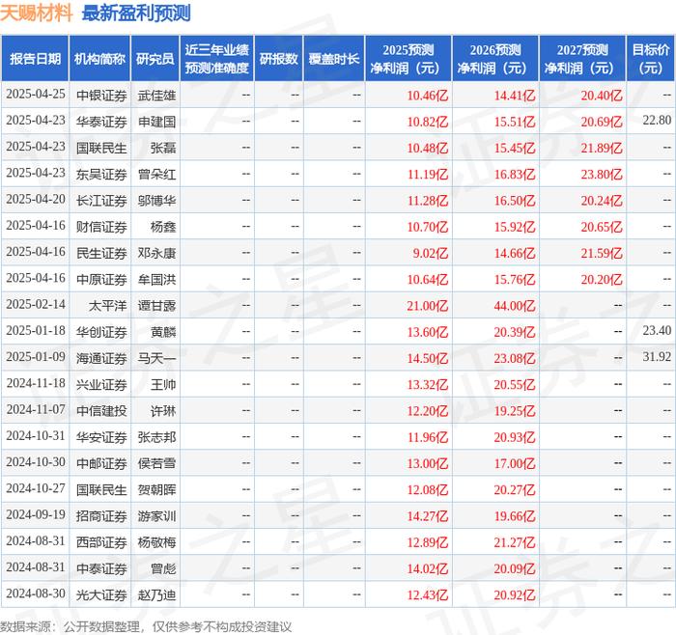This screenshot has width=676, height=635.
Task: Click target price 22.80
Action: [x=657, y=121]
